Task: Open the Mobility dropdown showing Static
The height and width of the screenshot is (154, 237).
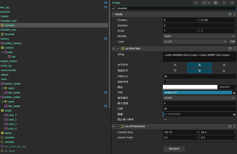Action: pos(200,36)
